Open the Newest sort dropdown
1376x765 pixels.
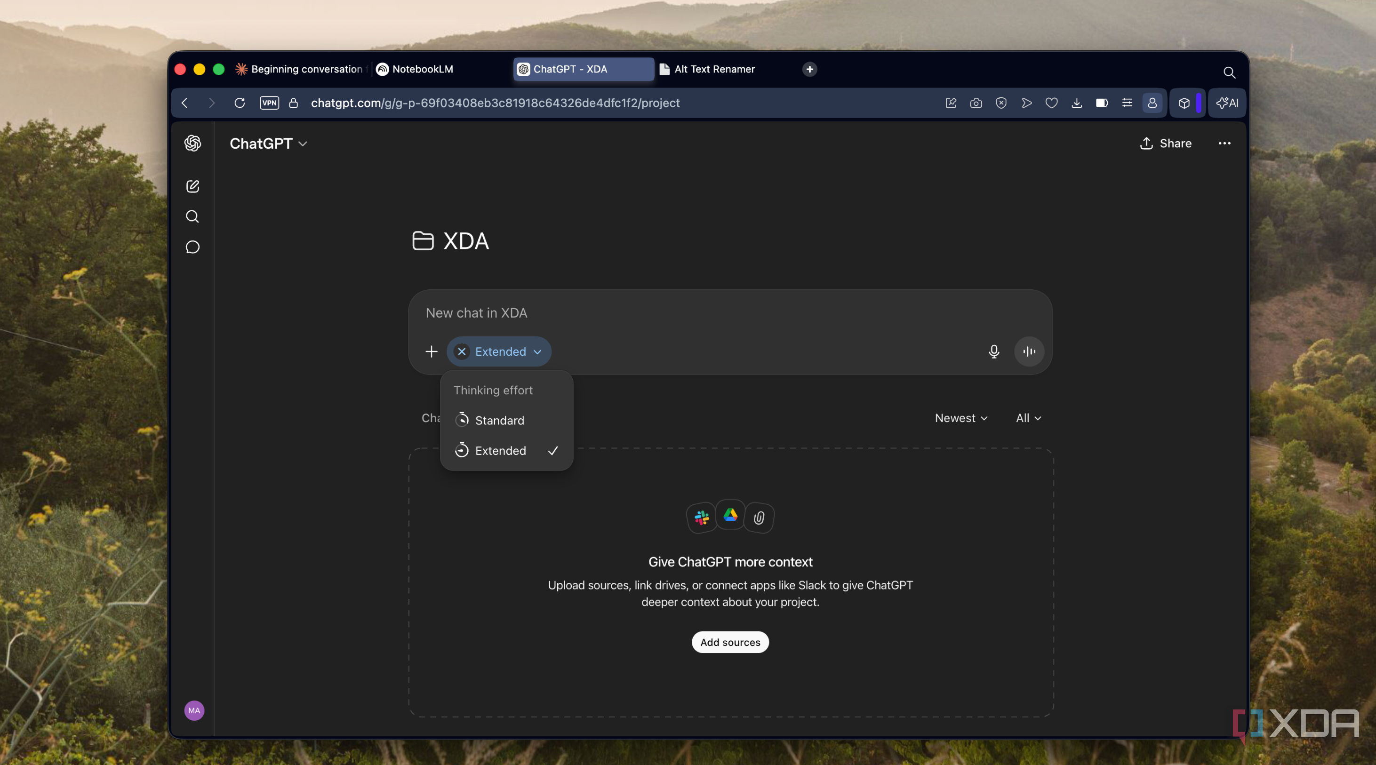(x=961, y=418)
